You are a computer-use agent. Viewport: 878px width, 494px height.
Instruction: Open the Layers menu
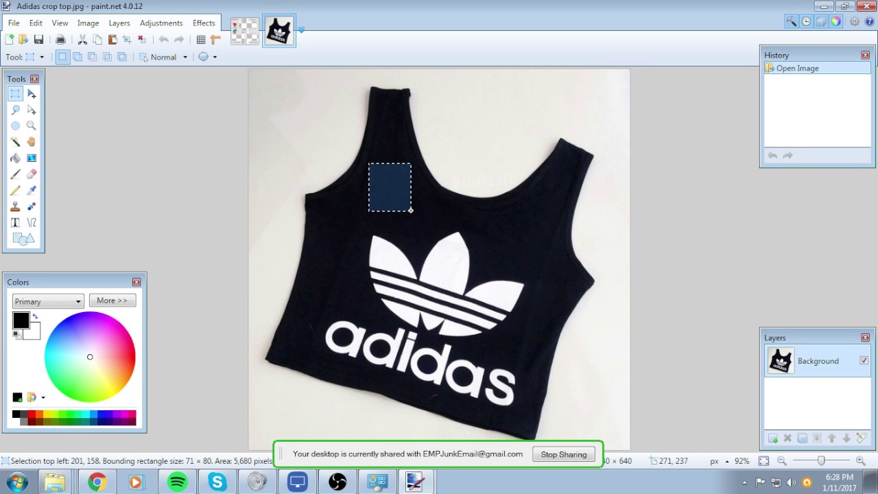[x=119, y=23]
